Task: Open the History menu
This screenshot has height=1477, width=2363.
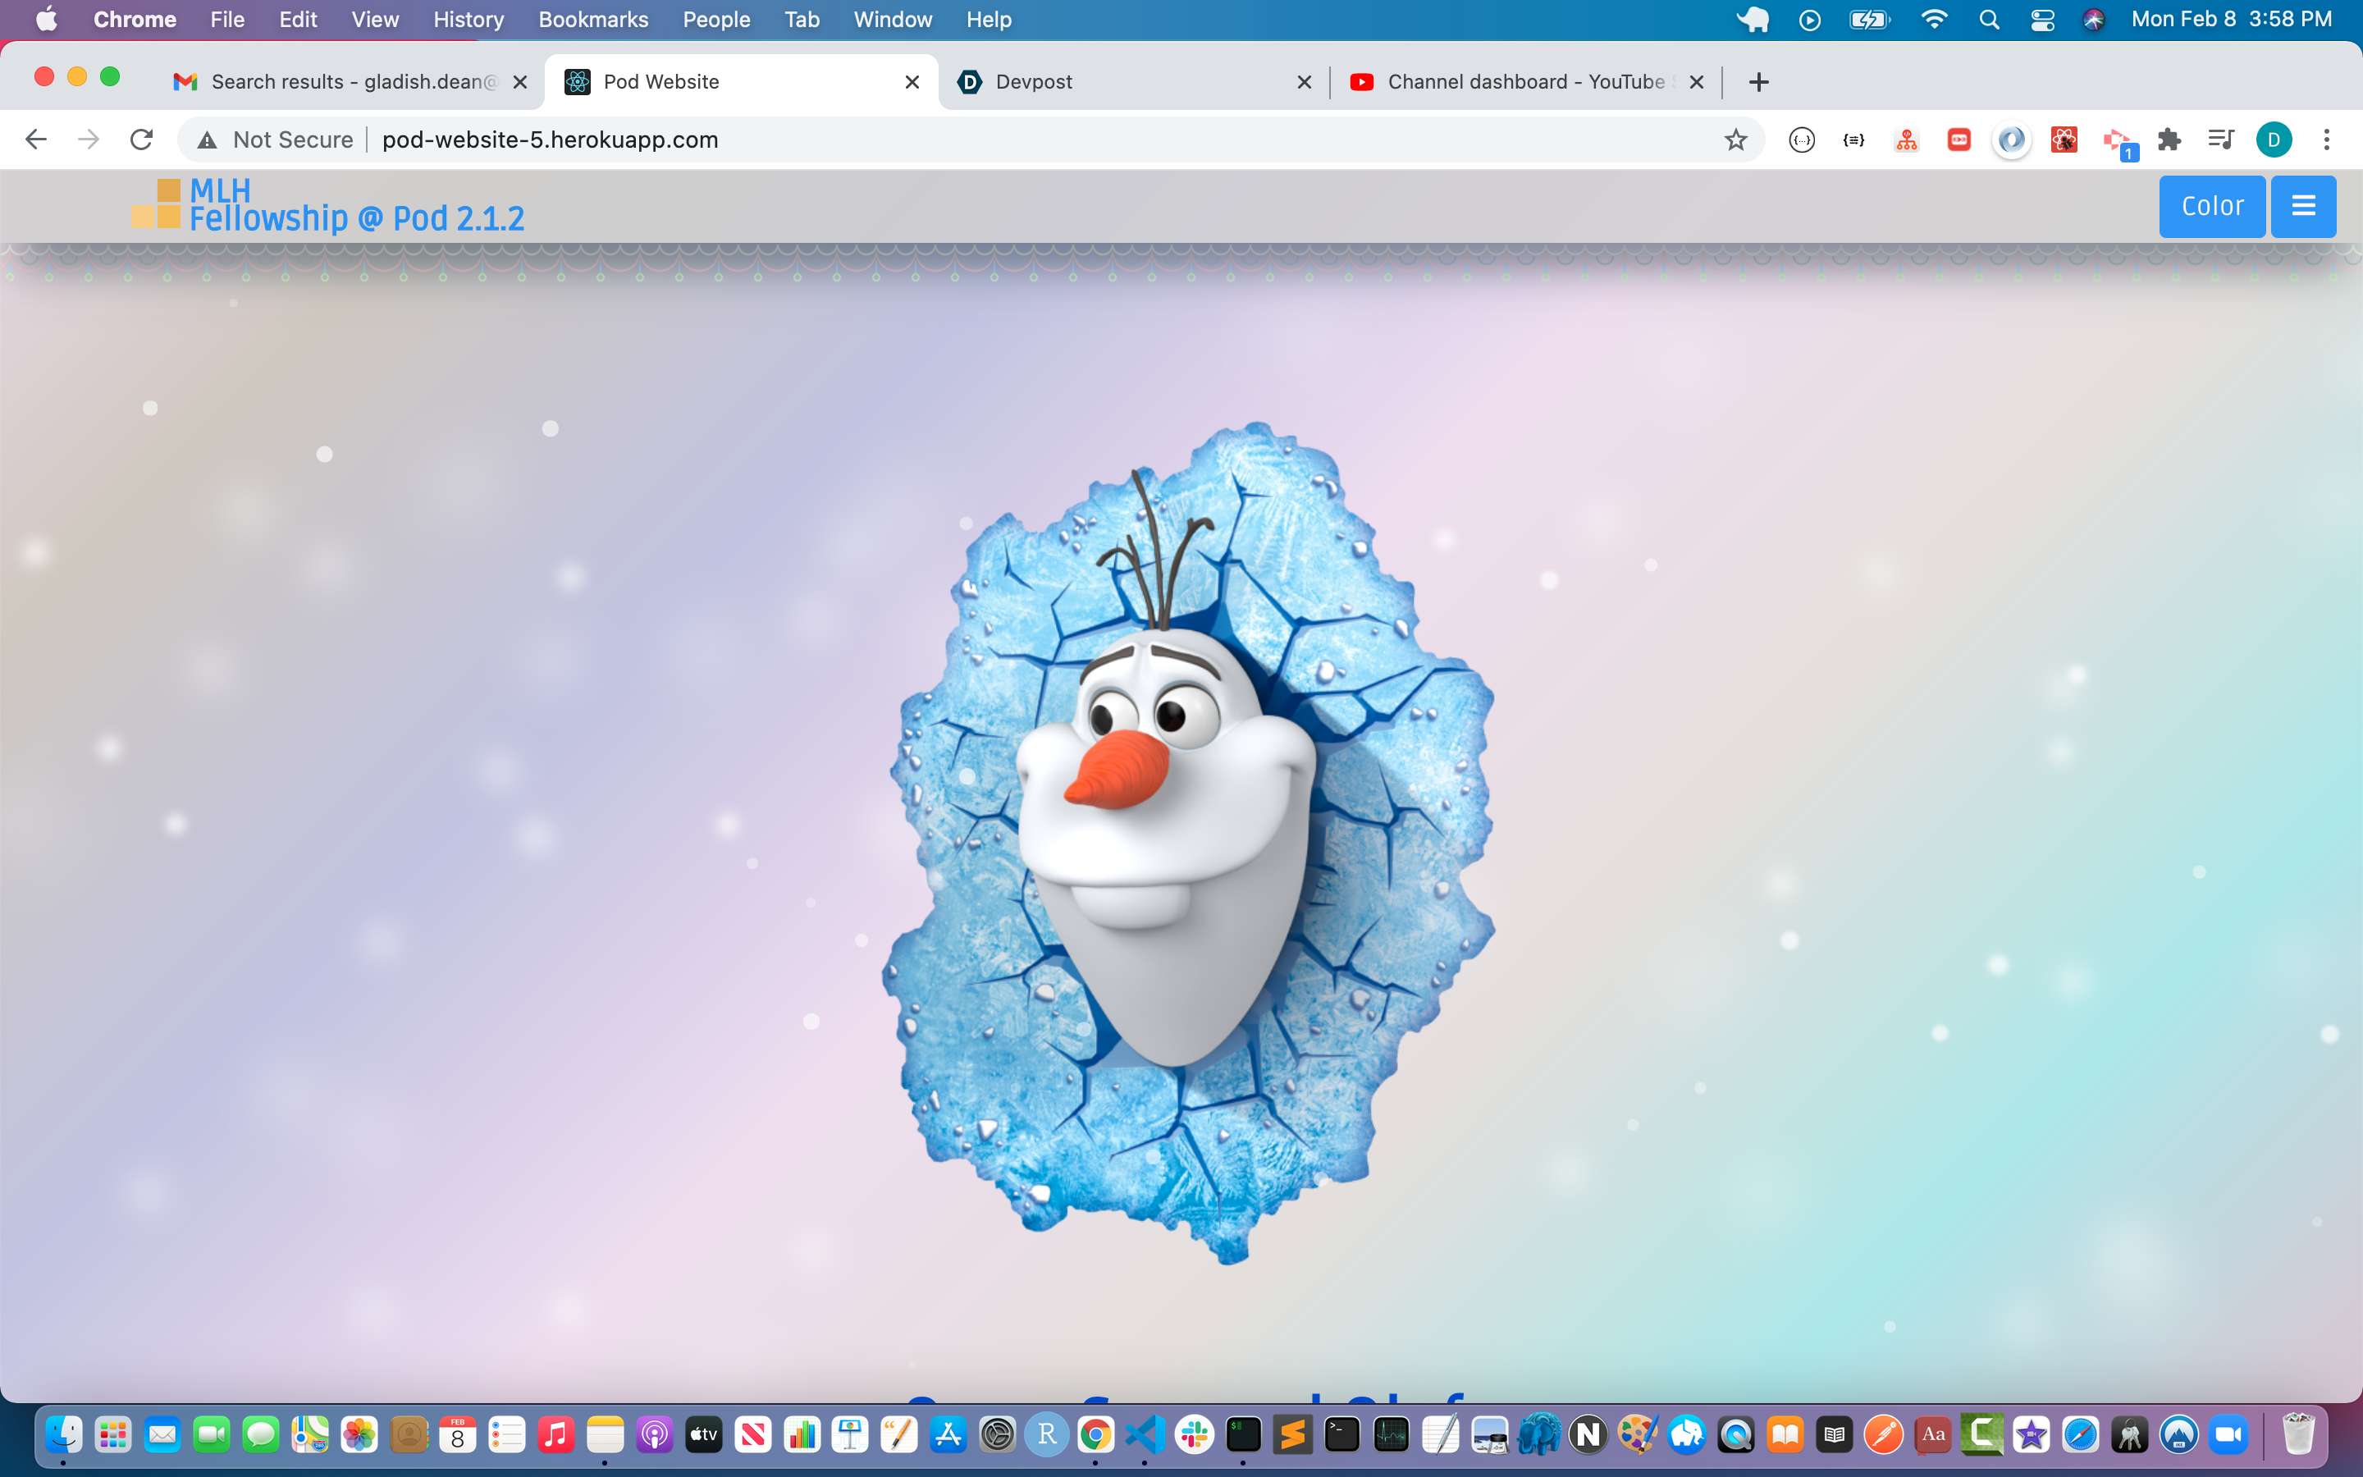Action: point(468,20)
